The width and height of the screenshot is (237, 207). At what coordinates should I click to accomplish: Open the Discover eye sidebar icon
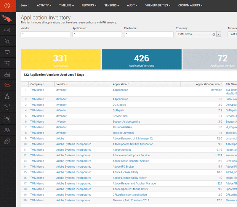point(7,85)
